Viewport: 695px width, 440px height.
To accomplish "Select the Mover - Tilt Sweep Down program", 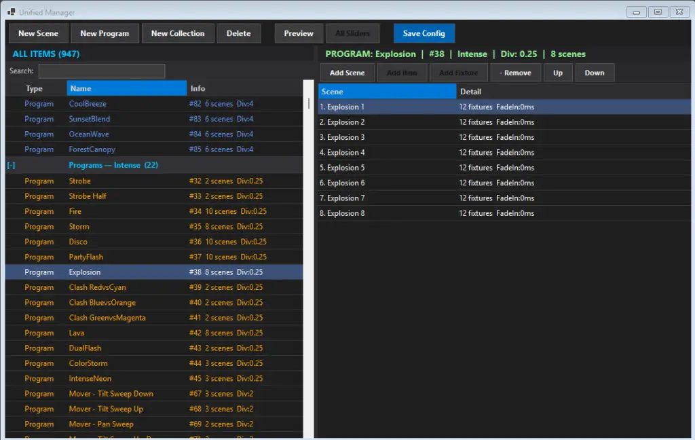I will tap(111, 394).
